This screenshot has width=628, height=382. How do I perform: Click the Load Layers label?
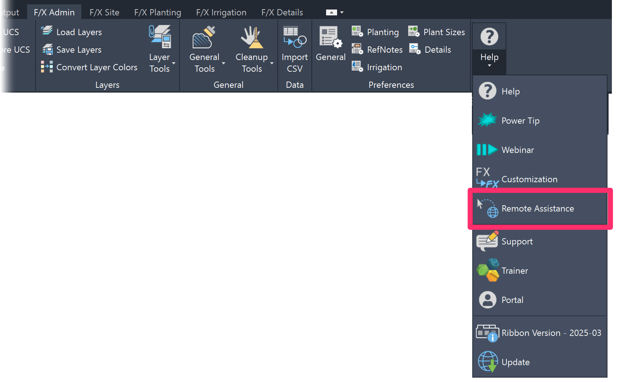(x=79, y=32)
